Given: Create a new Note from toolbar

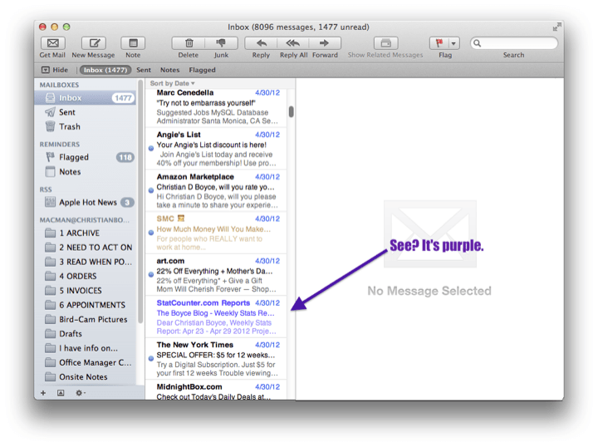Looking at the screenshot, I should point(133,43).
